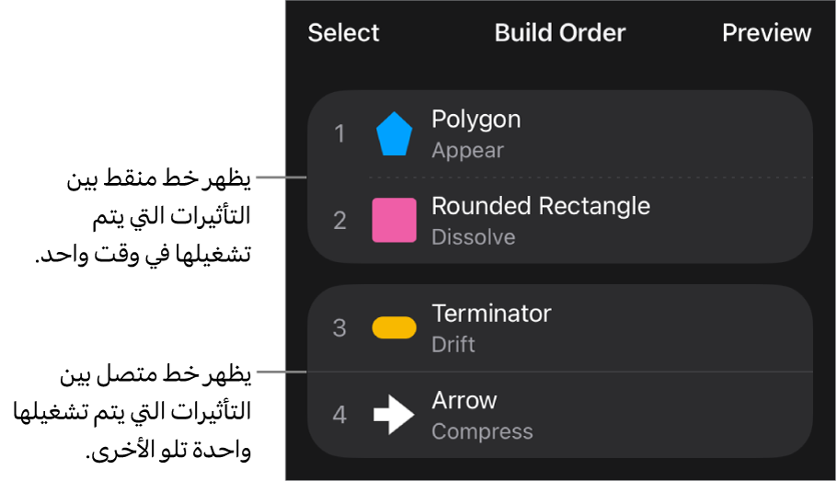Tap Select in the header
This screenshot has width=837, height=481.
343,33
